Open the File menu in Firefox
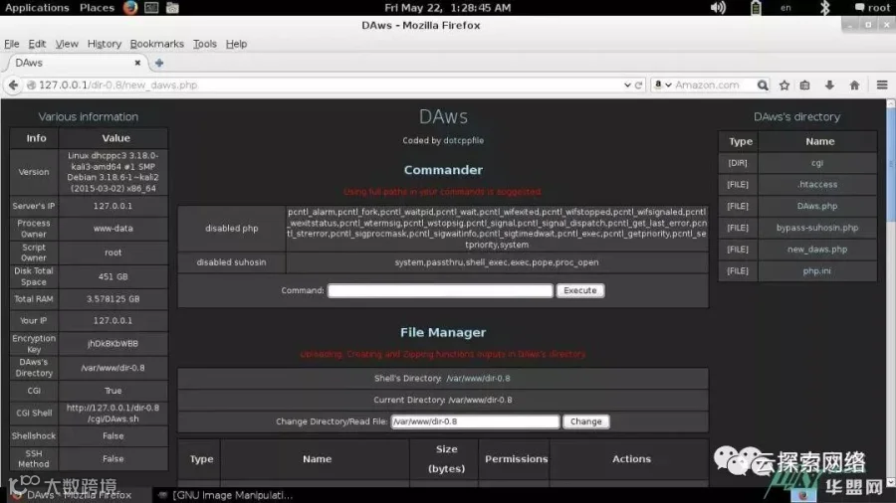 coord(11,44)
